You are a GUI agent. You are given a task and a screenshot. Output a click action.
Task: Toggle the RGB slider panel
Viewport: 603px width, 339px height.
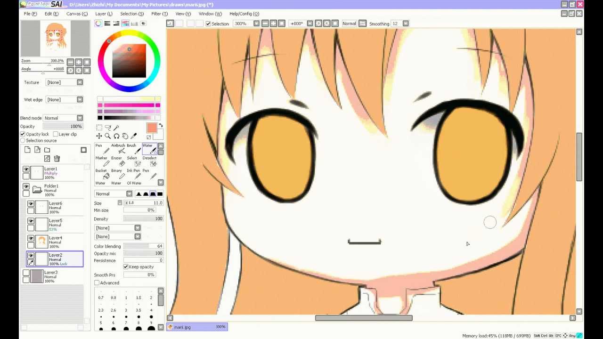(x=107, y=24)
